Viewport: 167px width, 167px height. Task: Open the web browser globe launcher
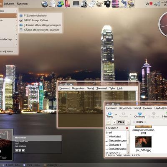click(x=45, y=4)
